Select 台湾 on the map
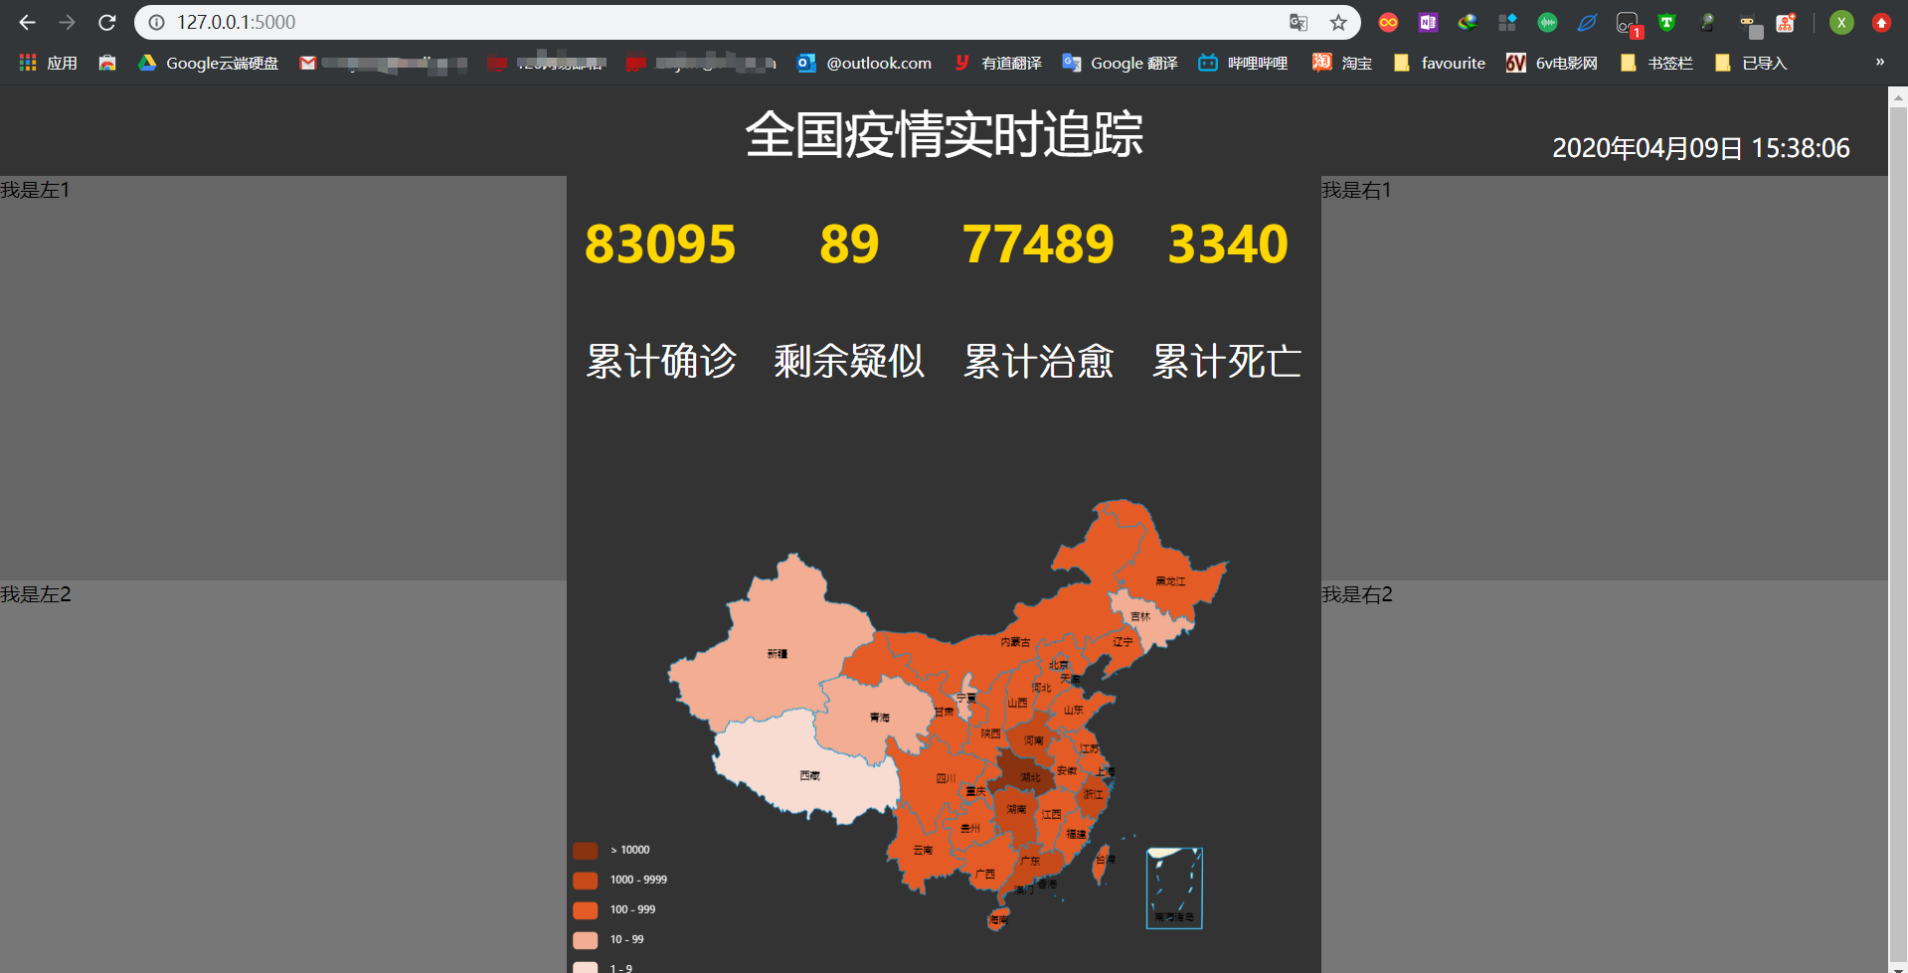Viewport: 1908px width, 973px height. pos(1103,863)
